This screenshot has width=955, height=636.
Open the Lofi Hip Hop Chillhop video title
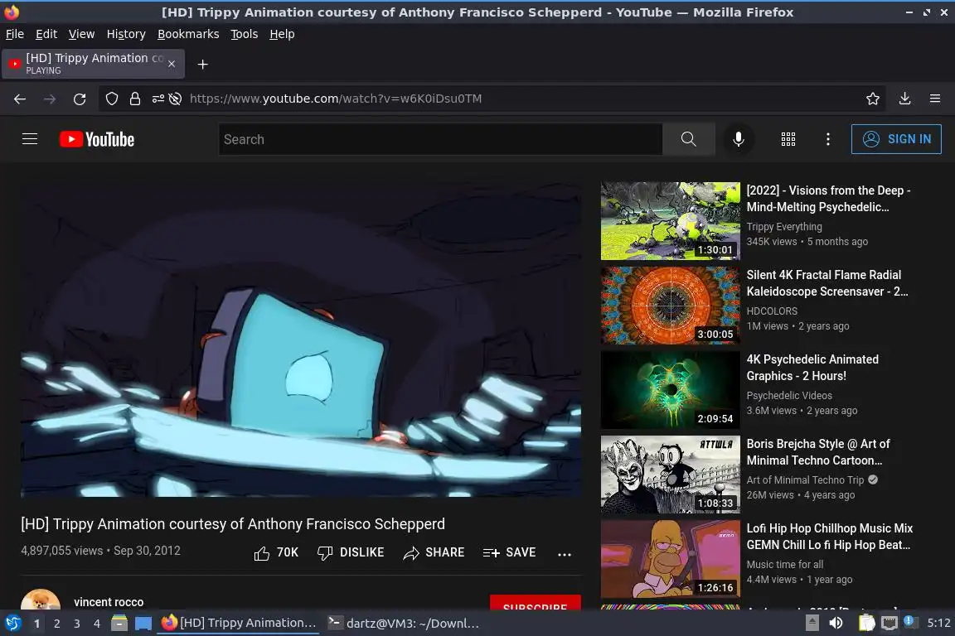pyautogui.click(x=830, y=537)
